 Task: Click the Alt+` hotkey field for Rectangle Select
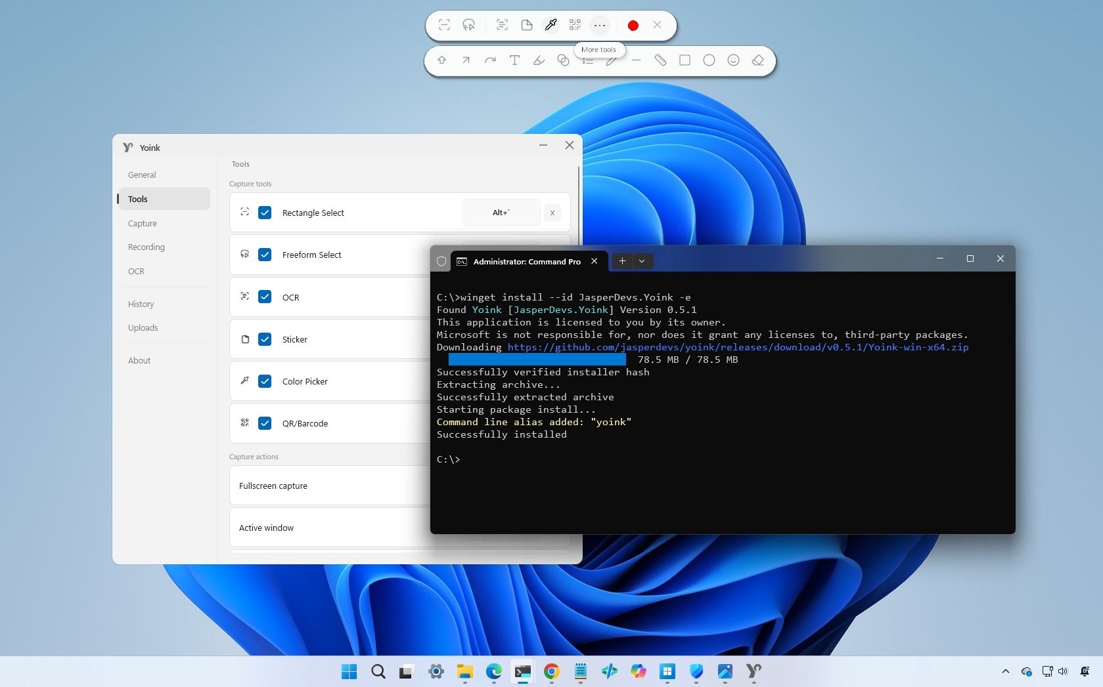point(501,213)
